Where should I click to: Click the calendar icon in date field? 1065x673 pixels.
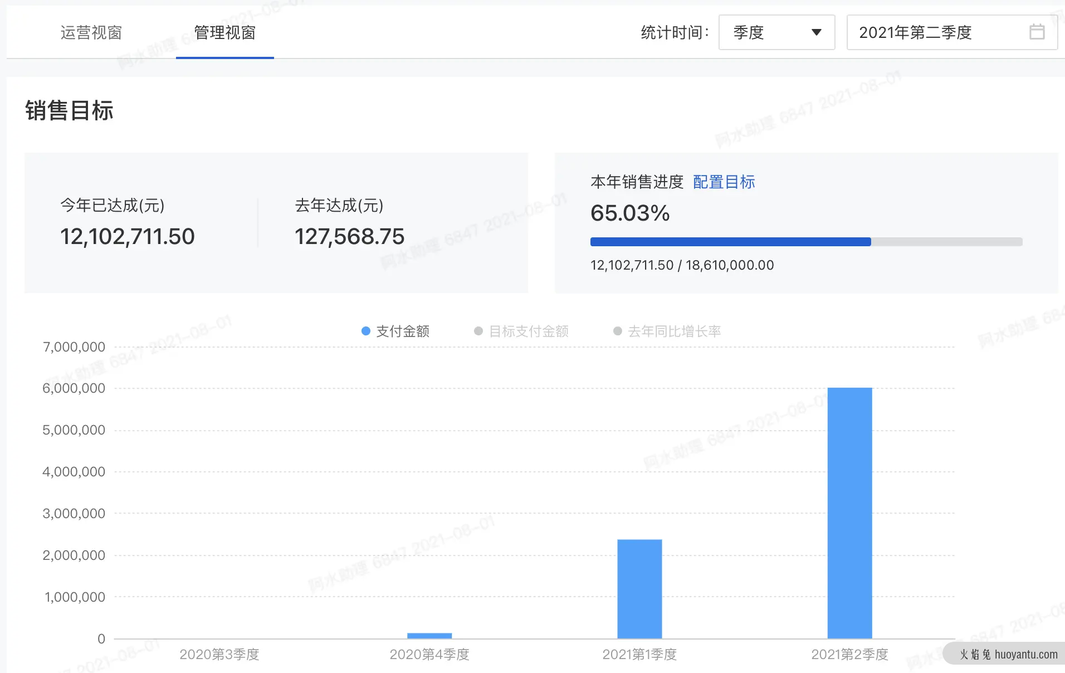[1037, 32]
